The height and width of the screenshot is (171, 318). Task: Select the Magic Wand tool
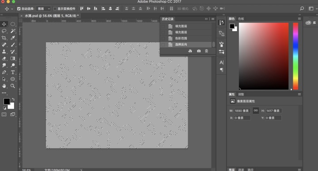13,31
